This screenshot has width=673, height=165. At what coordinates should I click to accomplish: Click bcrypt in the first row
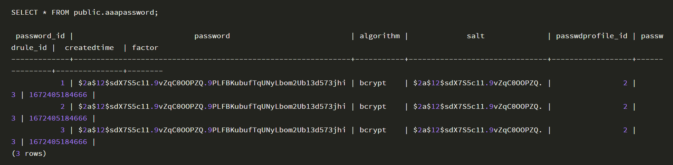373,83
